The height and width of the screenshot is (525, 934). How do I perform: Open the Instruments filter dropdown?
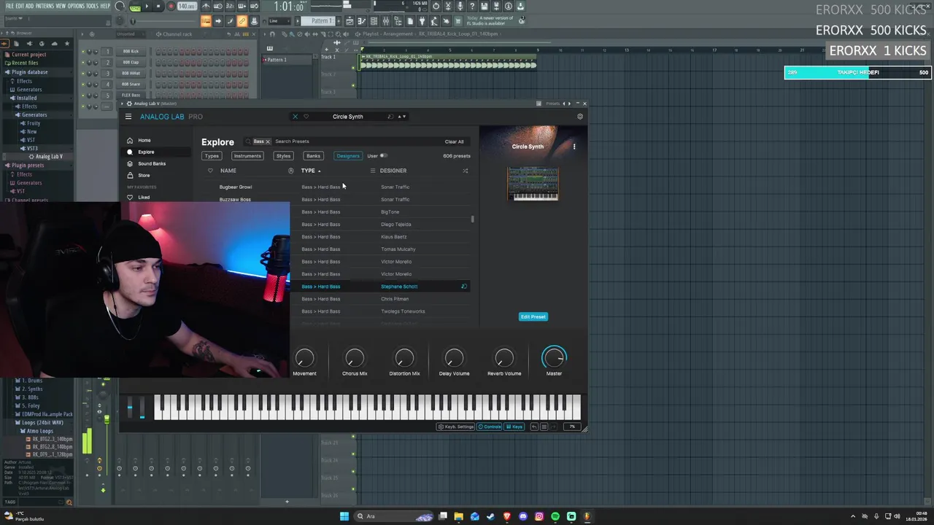click(247, 155)
